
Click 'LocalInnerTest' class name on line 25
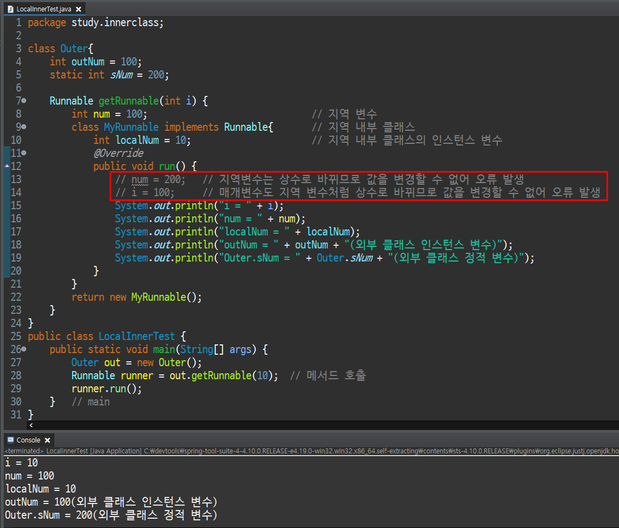coord(136,336)
